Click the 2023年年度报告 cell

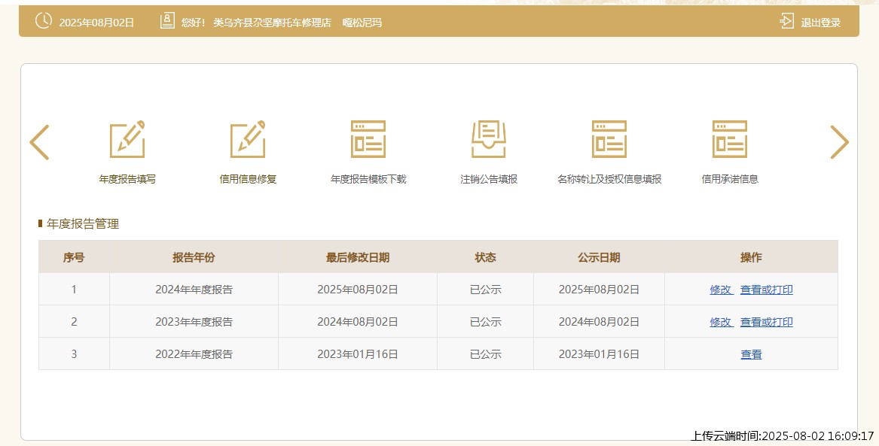[194, 322]
